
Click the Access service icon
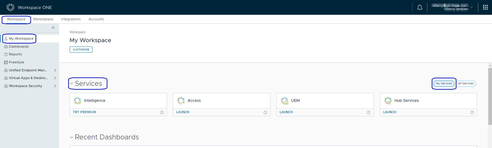(181, 101)
